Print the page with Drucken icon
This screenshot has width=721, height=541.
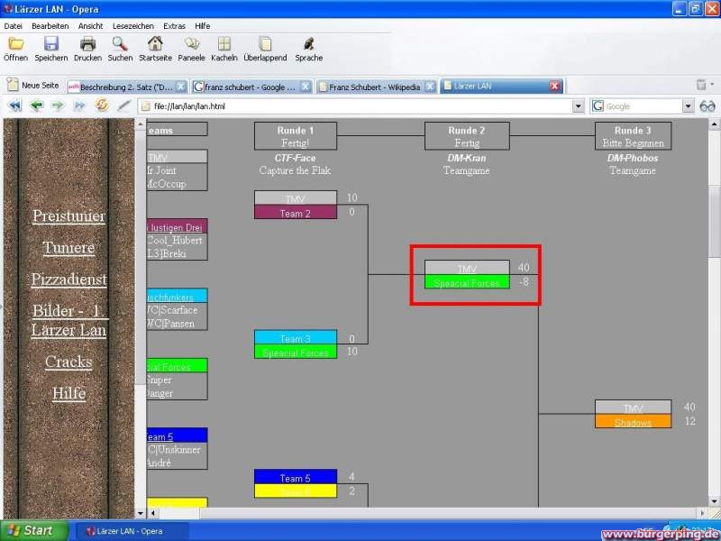87,44
